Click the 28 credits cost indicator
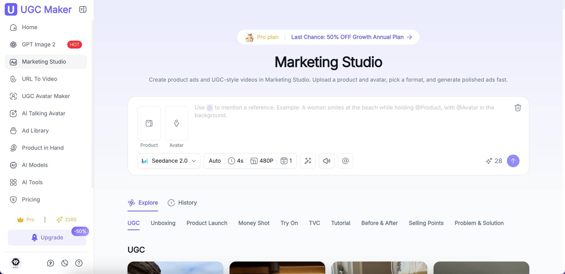The height and width of the screenshot is (274, 565). [494, 161]
